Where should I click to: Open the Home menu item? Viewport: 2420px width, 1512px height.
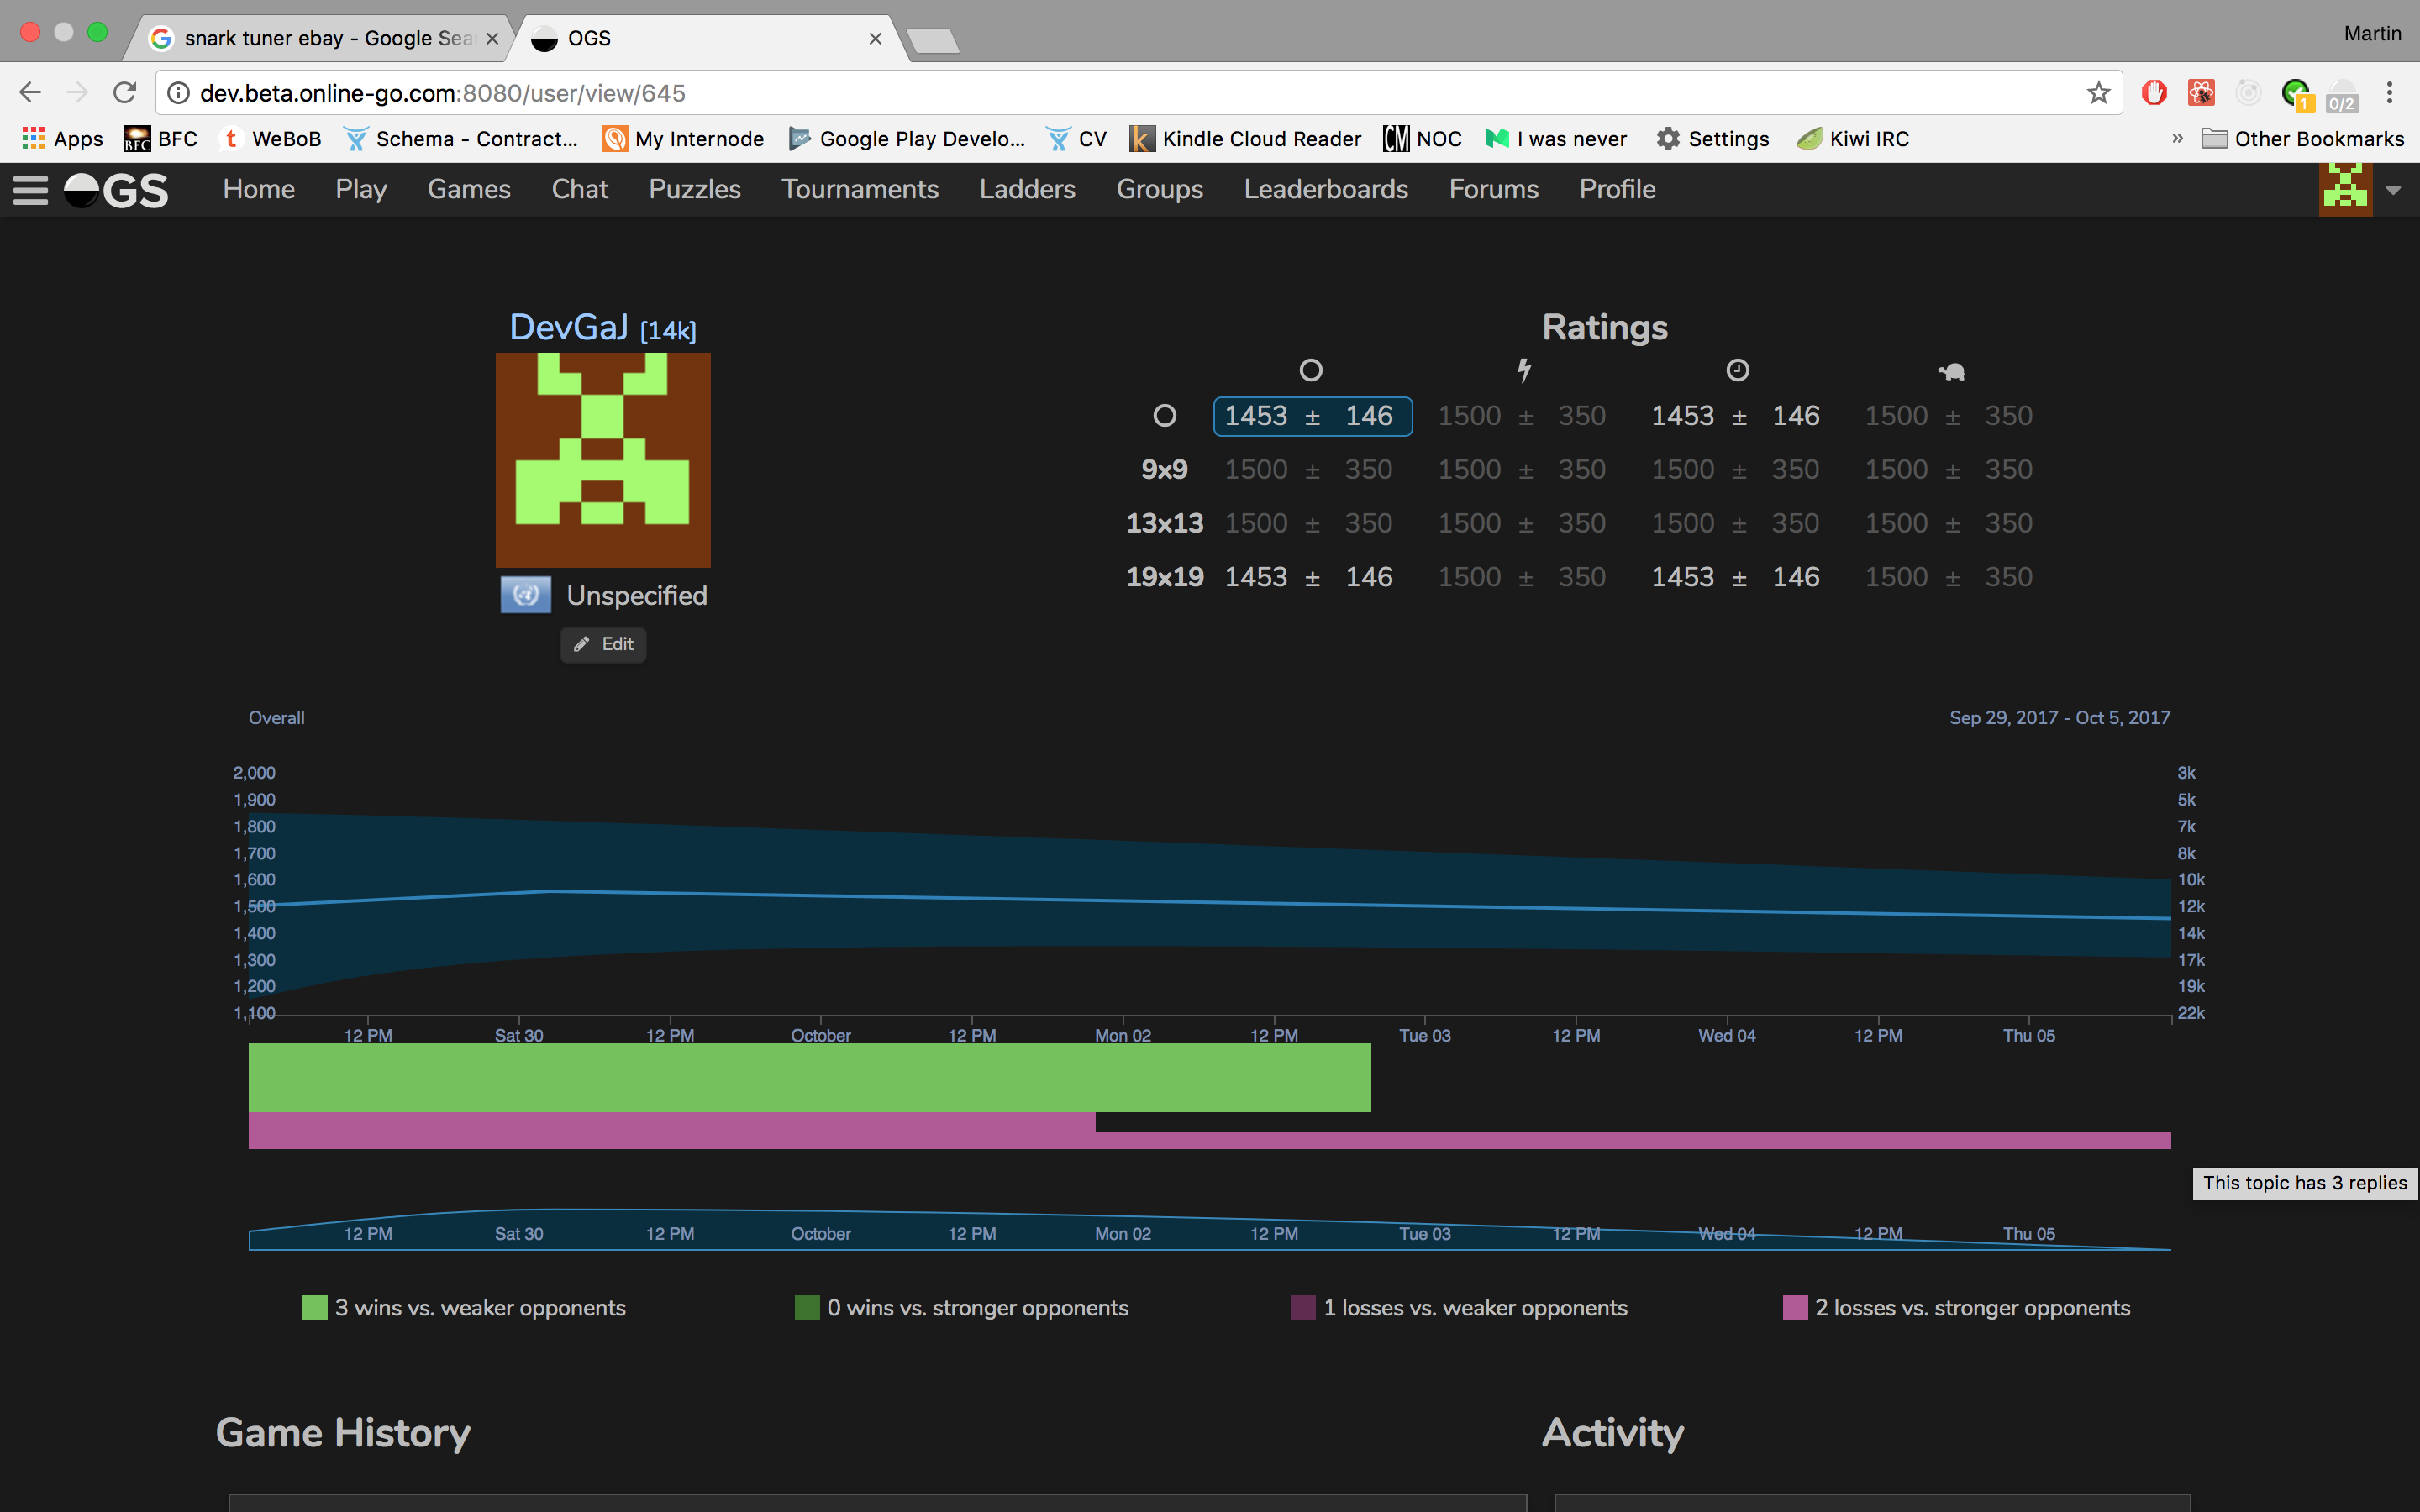(259, 190)
